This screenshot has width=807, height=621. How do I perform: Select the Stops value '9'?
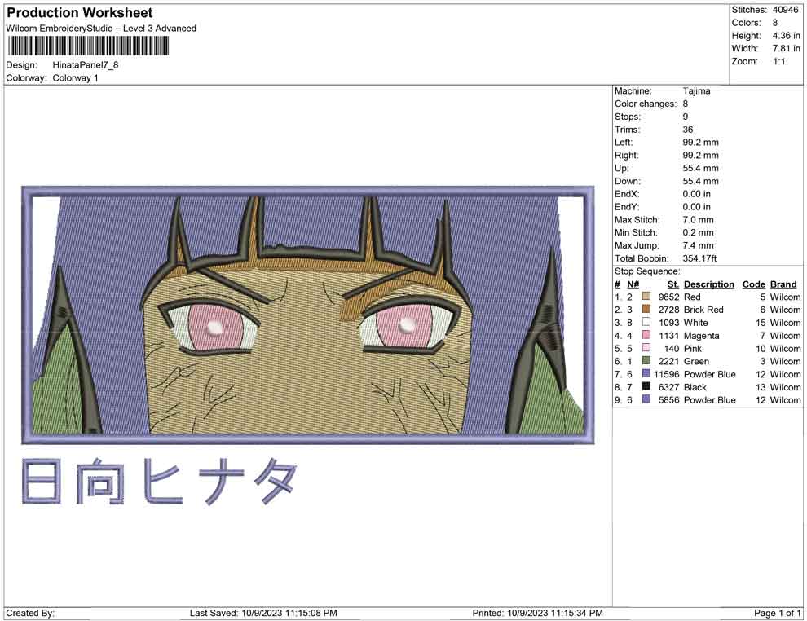point(685,117)
